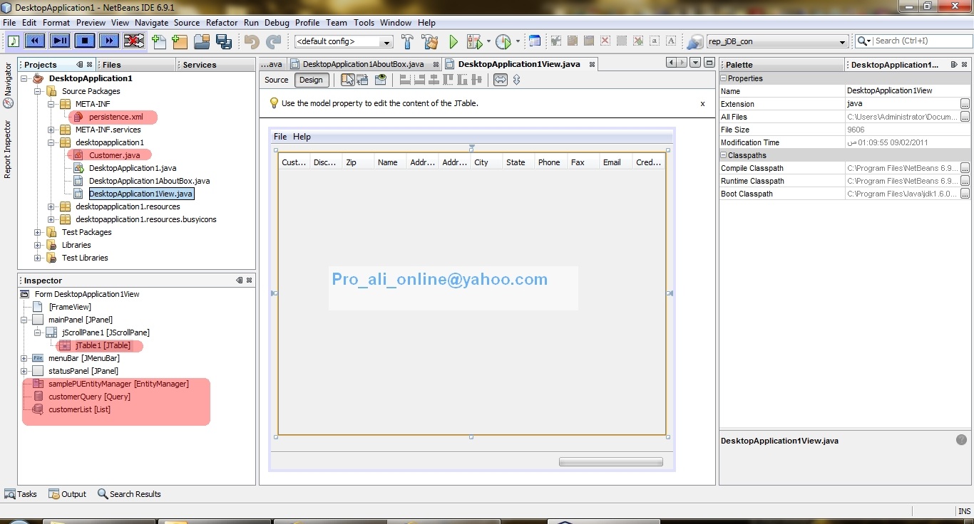Click the Open Project folder icon

click(x=202, y=41)
